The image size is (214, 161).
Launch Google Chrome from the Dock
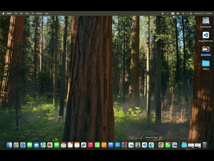(161, 145)
